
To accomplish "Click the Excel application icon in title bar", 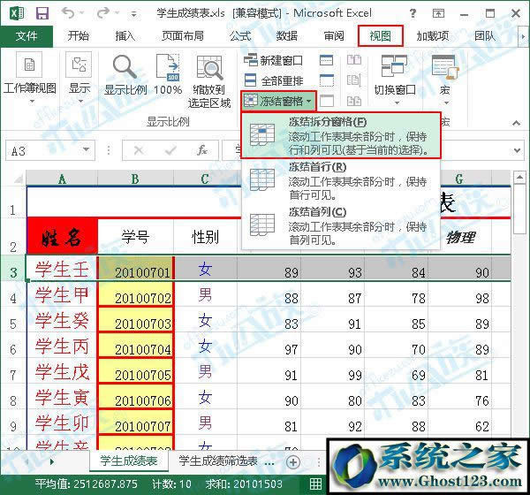I will [17, 13].
